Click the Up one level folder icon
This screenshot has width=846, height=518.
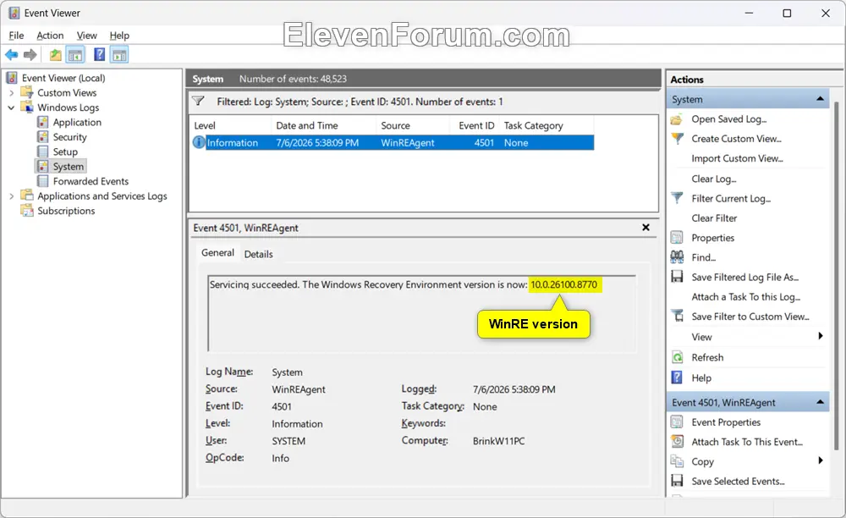pyautogui.click(x=55, y=54)
